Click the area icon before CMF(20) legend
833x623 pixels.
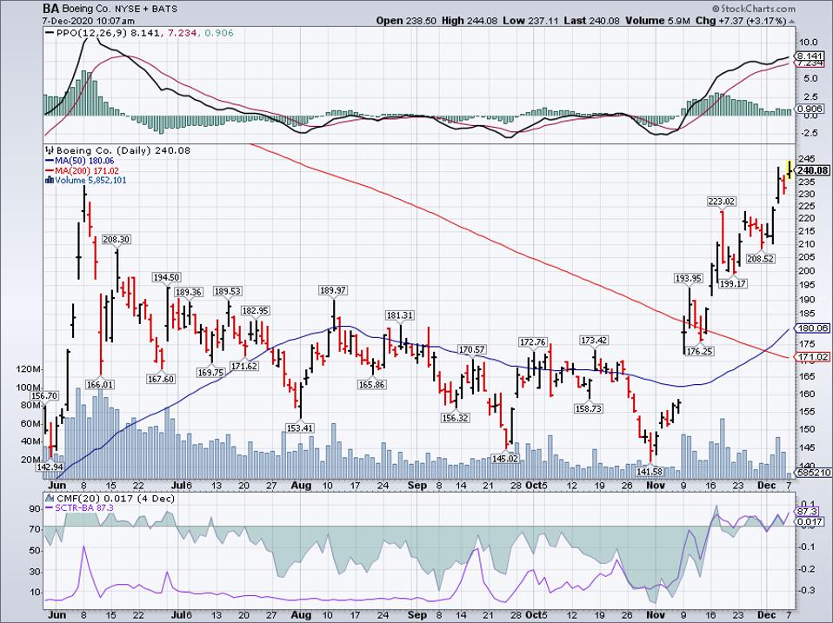coord(50,499)
